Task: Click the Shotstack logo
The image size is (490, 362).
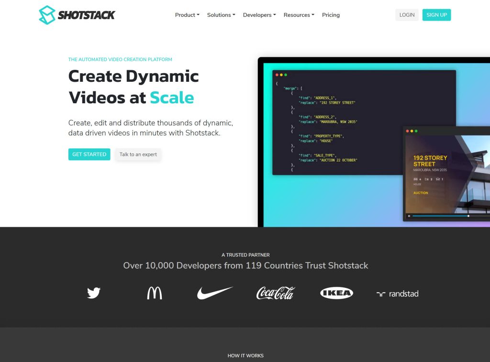Action: 77,15
